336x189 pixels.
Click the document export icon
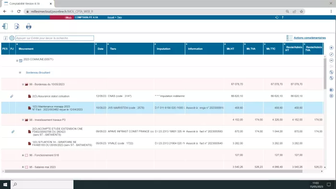pyautogui.click(x=17, y=26)
